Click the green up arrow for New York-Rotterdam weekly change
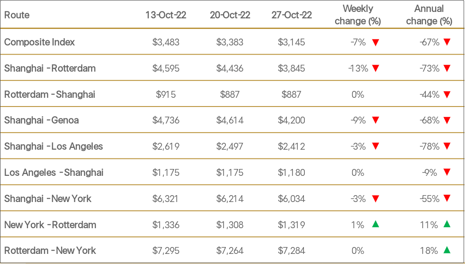This screenshot has height=264, width=465. (375, 225)
